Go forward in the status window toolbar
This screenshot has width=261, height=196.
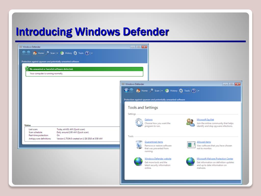coord(29,53)
